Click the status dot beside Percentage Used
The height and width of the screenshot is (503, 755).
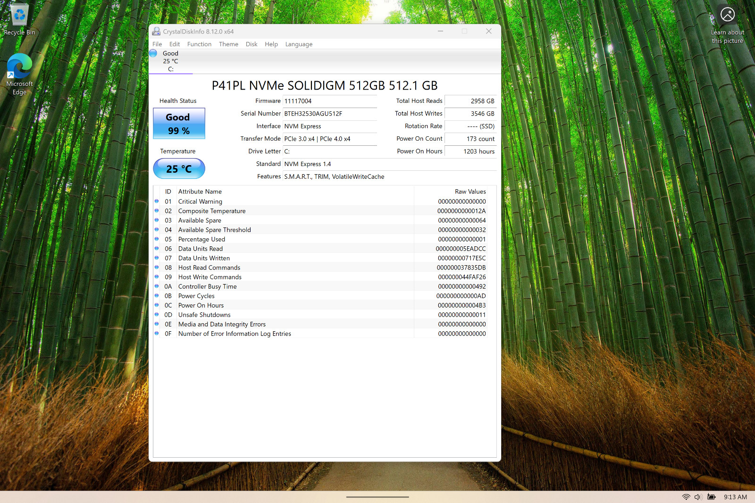tap(157, 239)
